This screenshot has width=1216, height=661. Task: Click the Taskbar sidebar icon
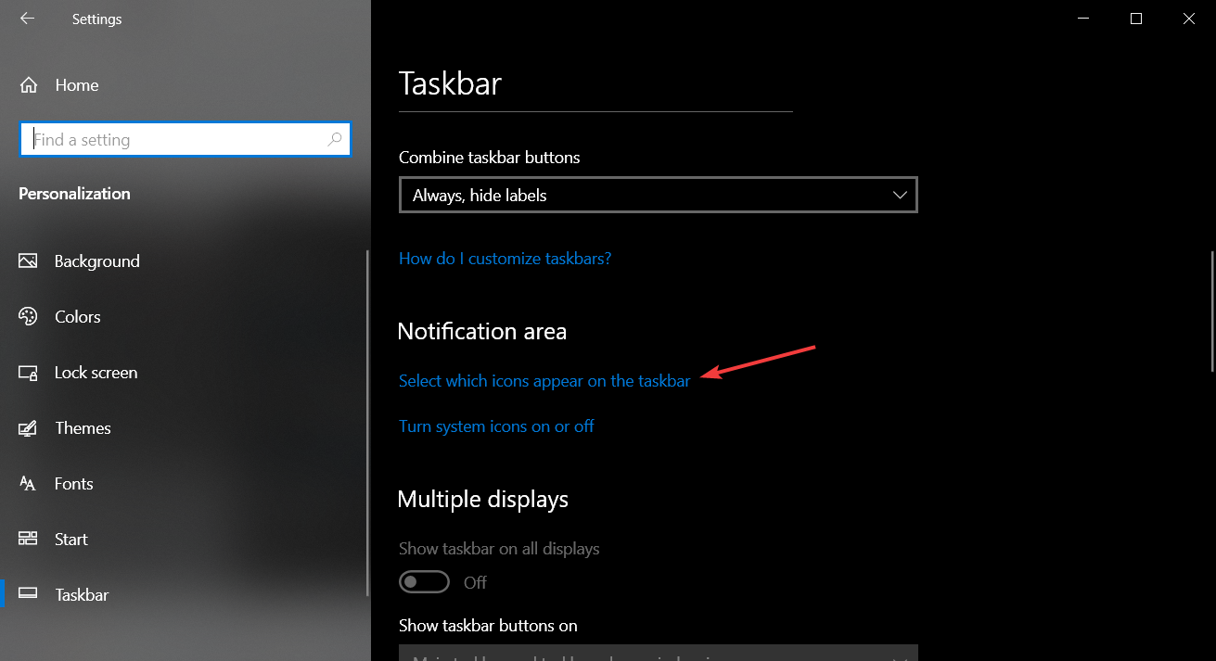coord(28,595)
